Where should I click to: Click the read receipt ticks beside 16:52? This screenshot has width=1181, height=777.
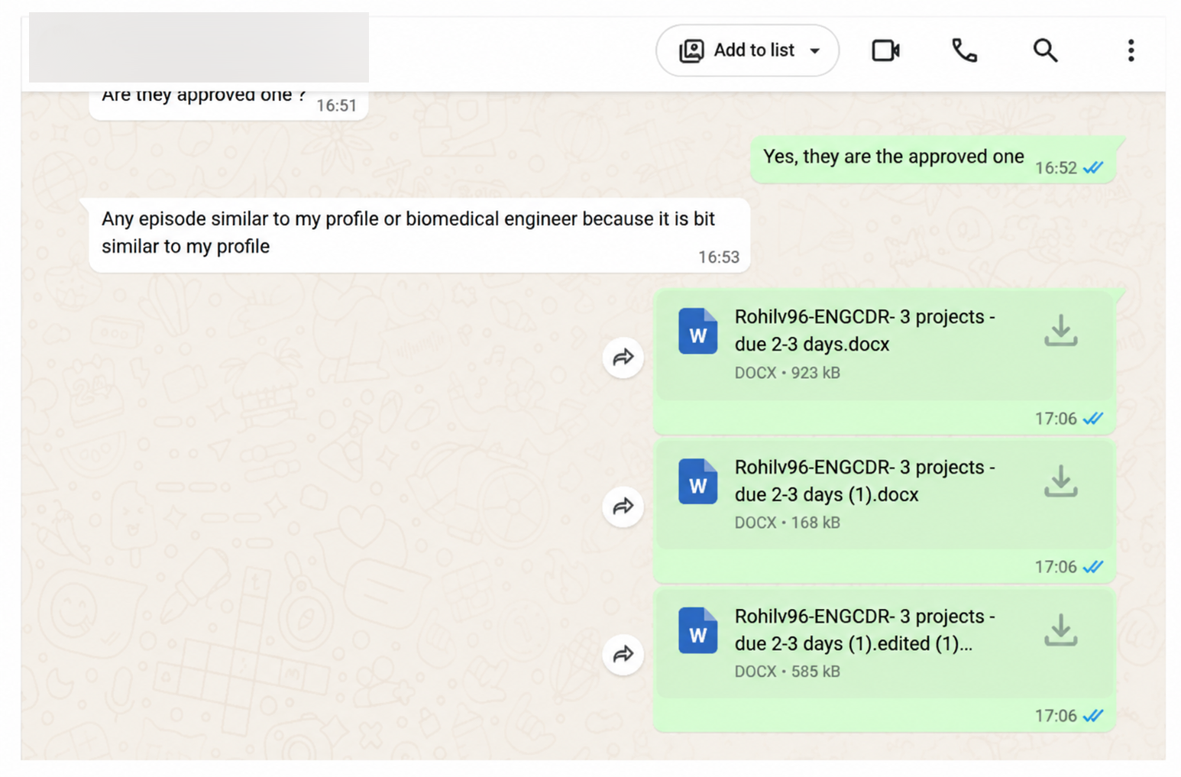coord(1093,168)
